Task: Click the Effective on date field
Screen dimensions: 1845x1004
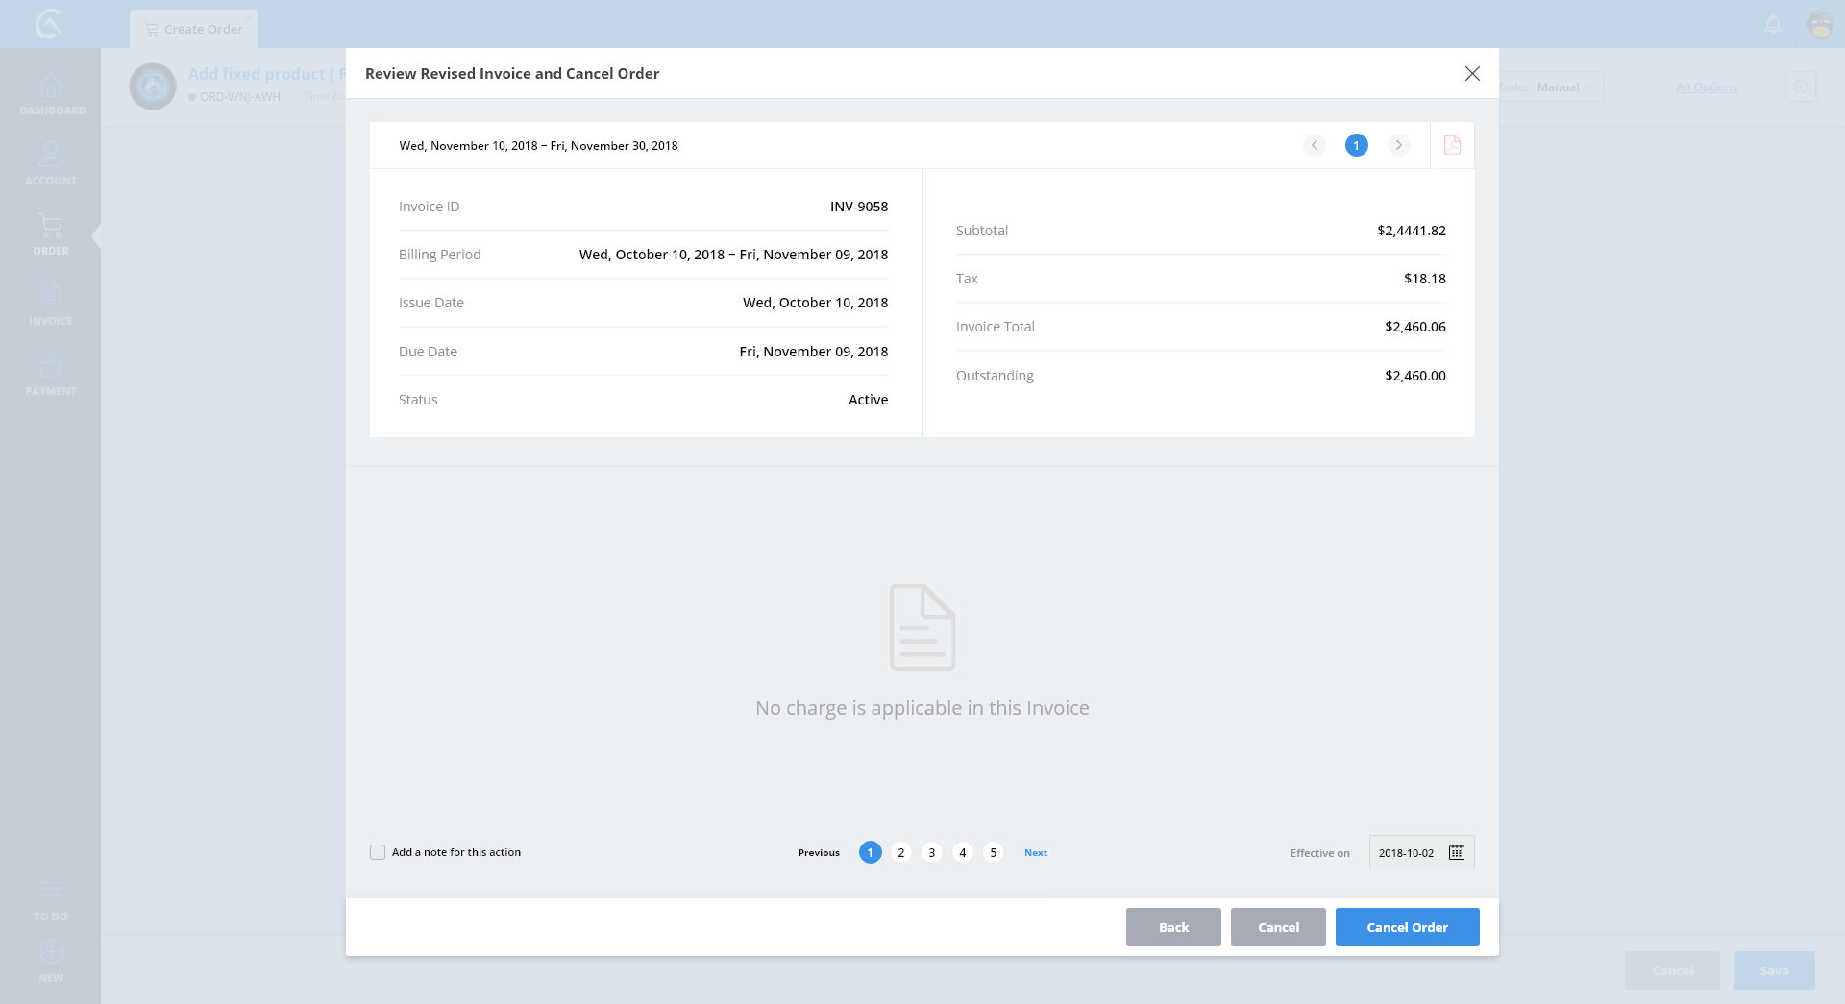Action: point(1406,852)
